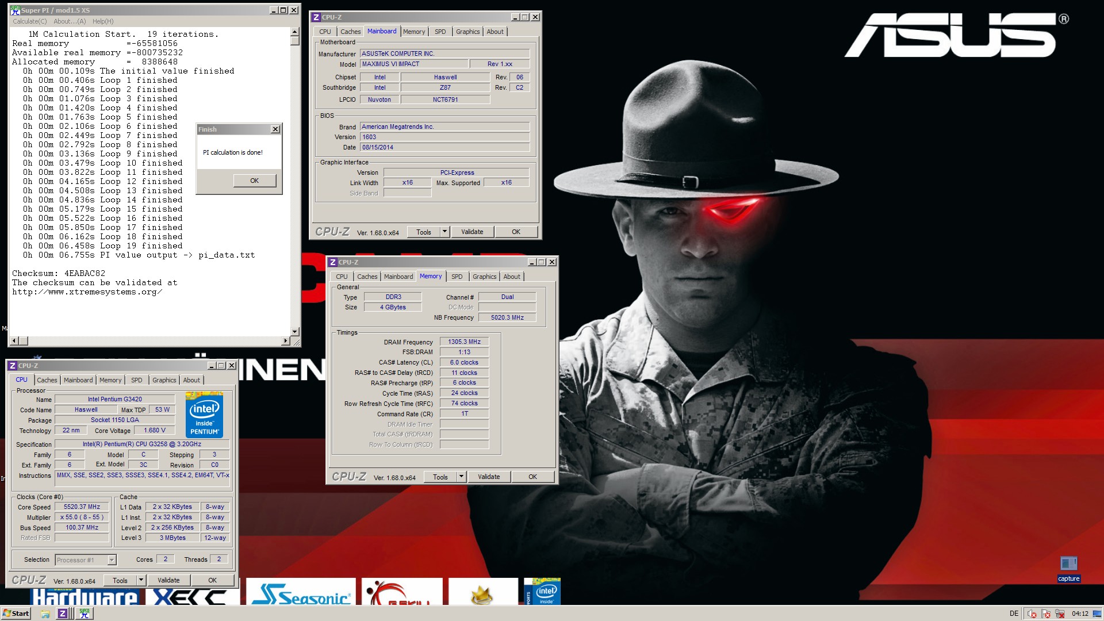This screenshot has height=621, width=1104.
Task: Click Tools button in the bottom-left CPU-Z window
Action: (x=120, y=580)
